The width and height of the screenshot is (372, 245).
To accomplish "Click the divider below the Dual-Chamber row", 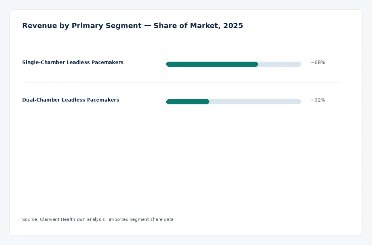I will tap(182, 120).
